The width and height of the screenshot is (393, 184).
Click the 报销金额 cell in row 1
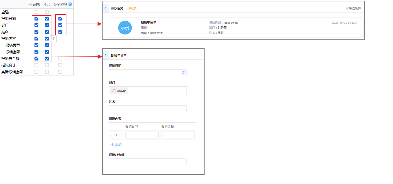(x=178, y=135)
